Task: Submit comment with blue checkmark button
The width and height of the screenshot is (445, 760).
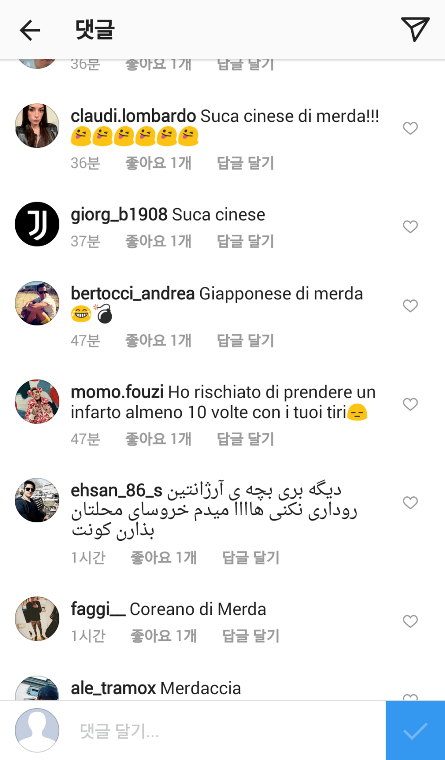Action: (415, 730)
